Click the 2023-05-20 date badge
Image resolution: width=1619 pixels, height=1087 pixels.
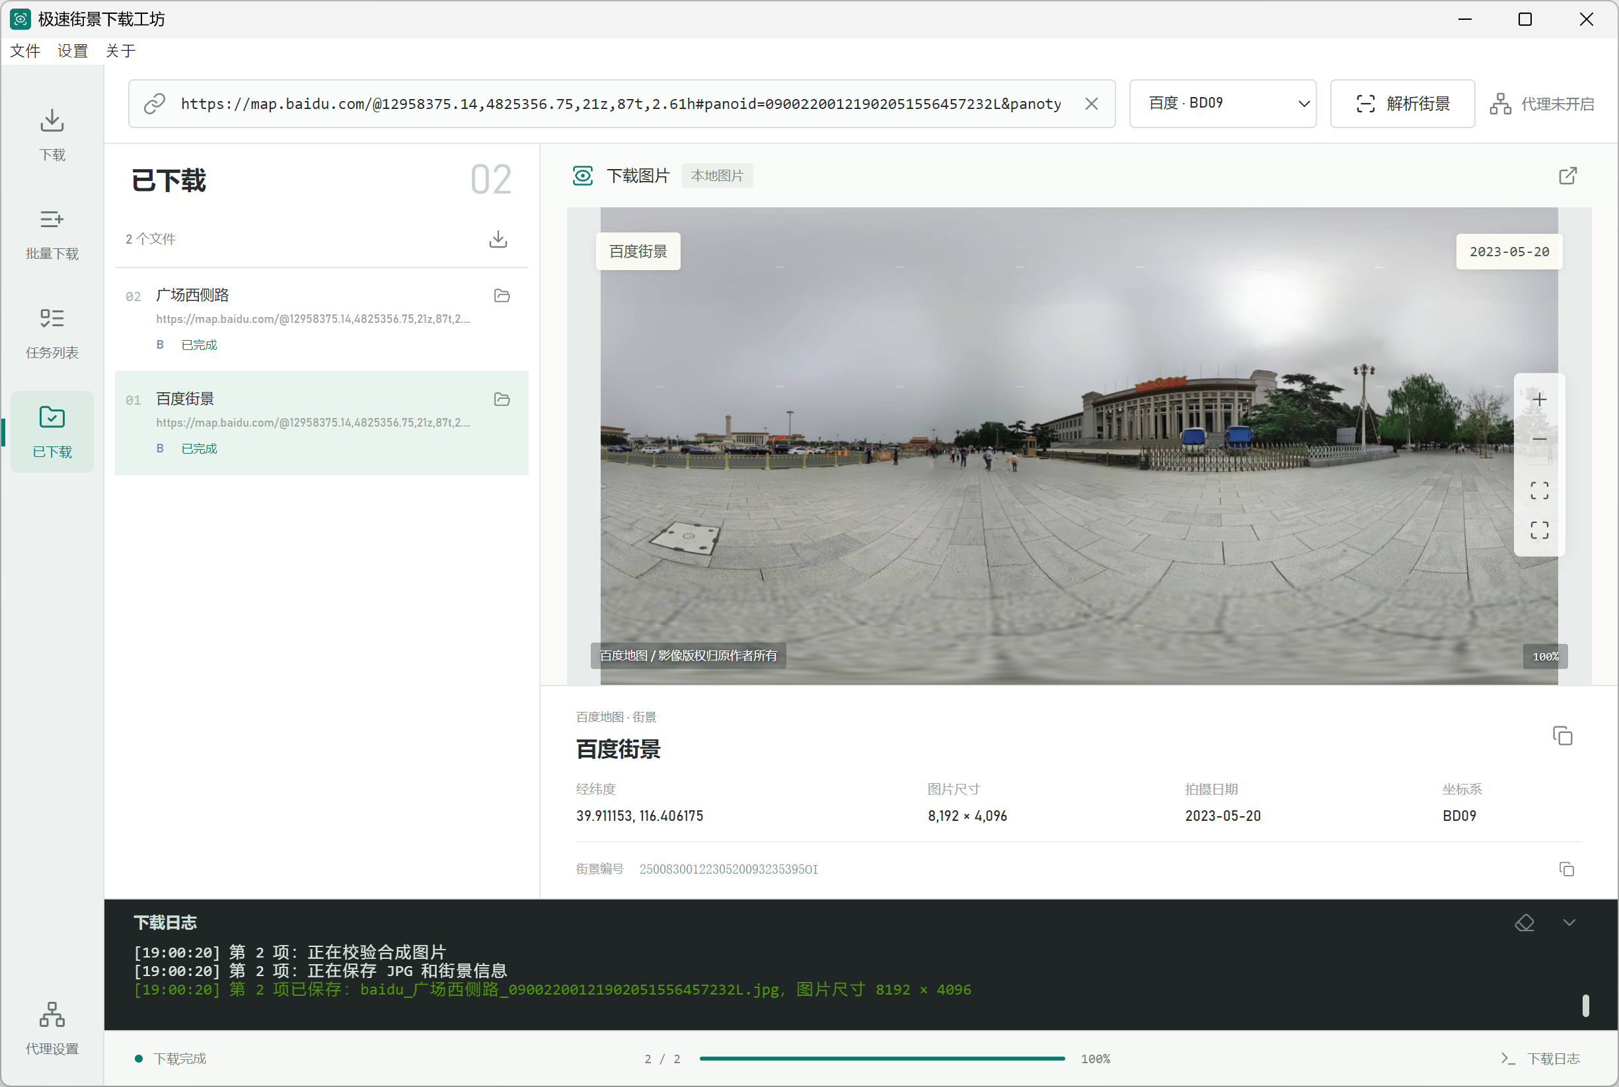[x=1509, y=252]
